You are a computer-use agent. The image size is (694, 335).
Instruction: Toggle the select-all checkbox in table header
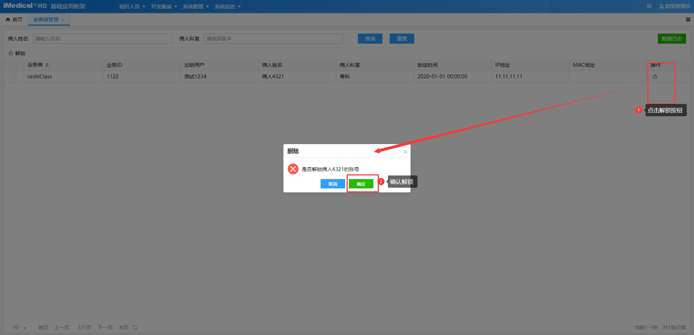point(14,65)
